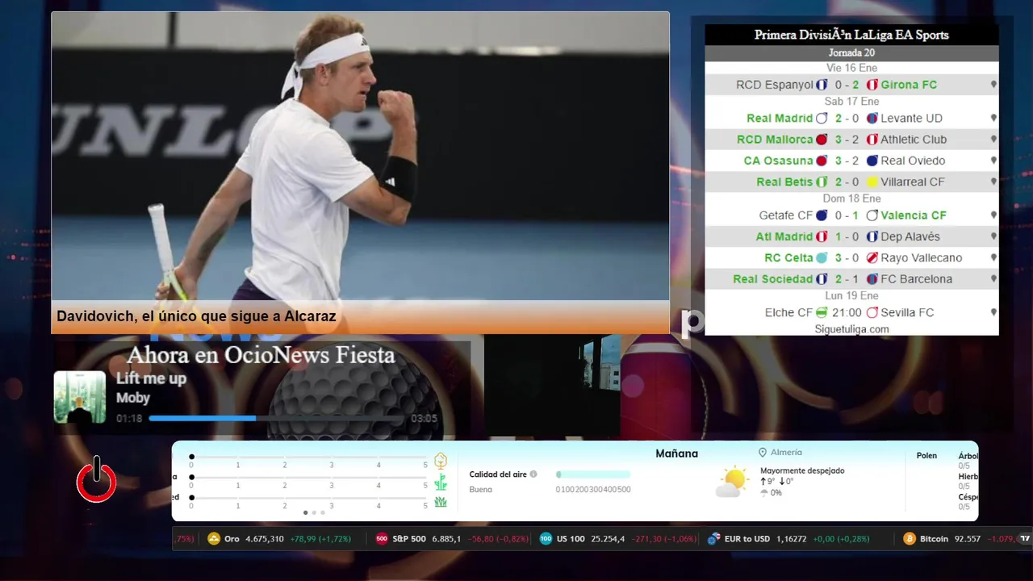Screen dimensions: 1033x581
Task: Click the Primera División LaLiga EA Sports title
Action: click(x=851, y=35)
